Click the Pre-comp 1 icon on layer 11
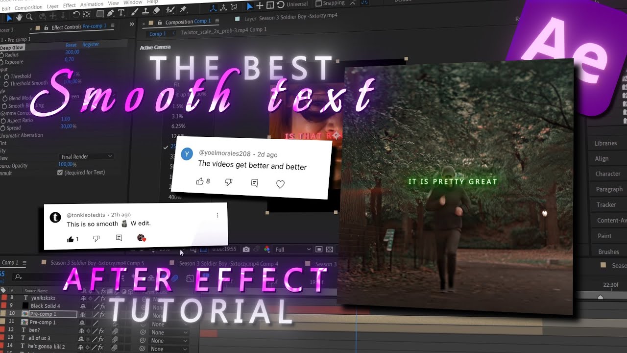Screen dimensions: 627x353 pos(25,322)
